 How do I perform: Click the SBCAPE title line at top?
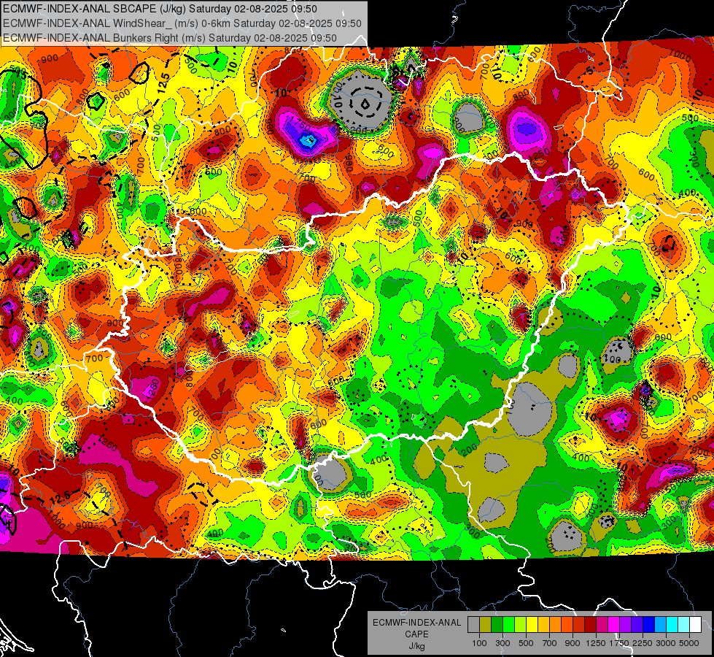pos(160,8)
